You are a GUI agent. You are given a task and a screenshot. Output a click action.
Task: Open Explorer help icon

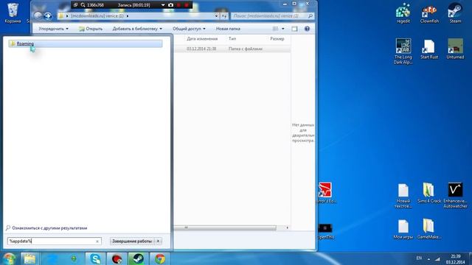point(307,29)
